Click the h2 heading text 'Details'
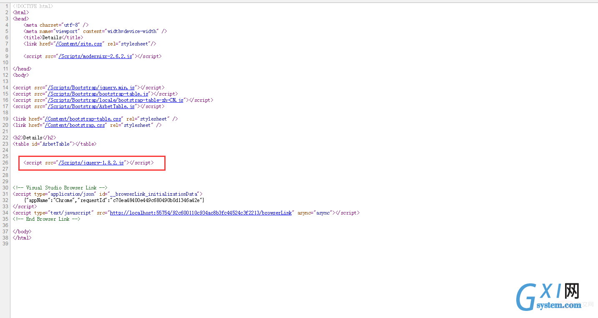The height and width of the screenshot is (318, 598). click(x=33, y=138)
